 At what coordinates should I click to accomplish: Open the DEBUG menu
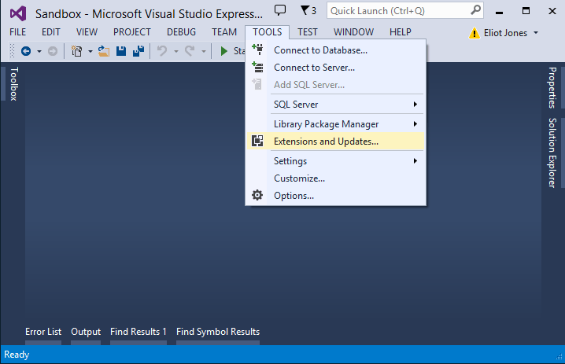coord(181,32)
